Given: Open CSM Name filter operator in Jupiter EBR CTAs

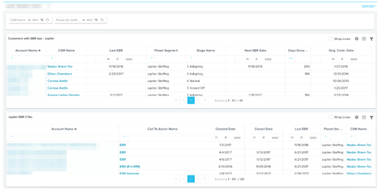Looking at the screenshot, I should click(351, 136).
